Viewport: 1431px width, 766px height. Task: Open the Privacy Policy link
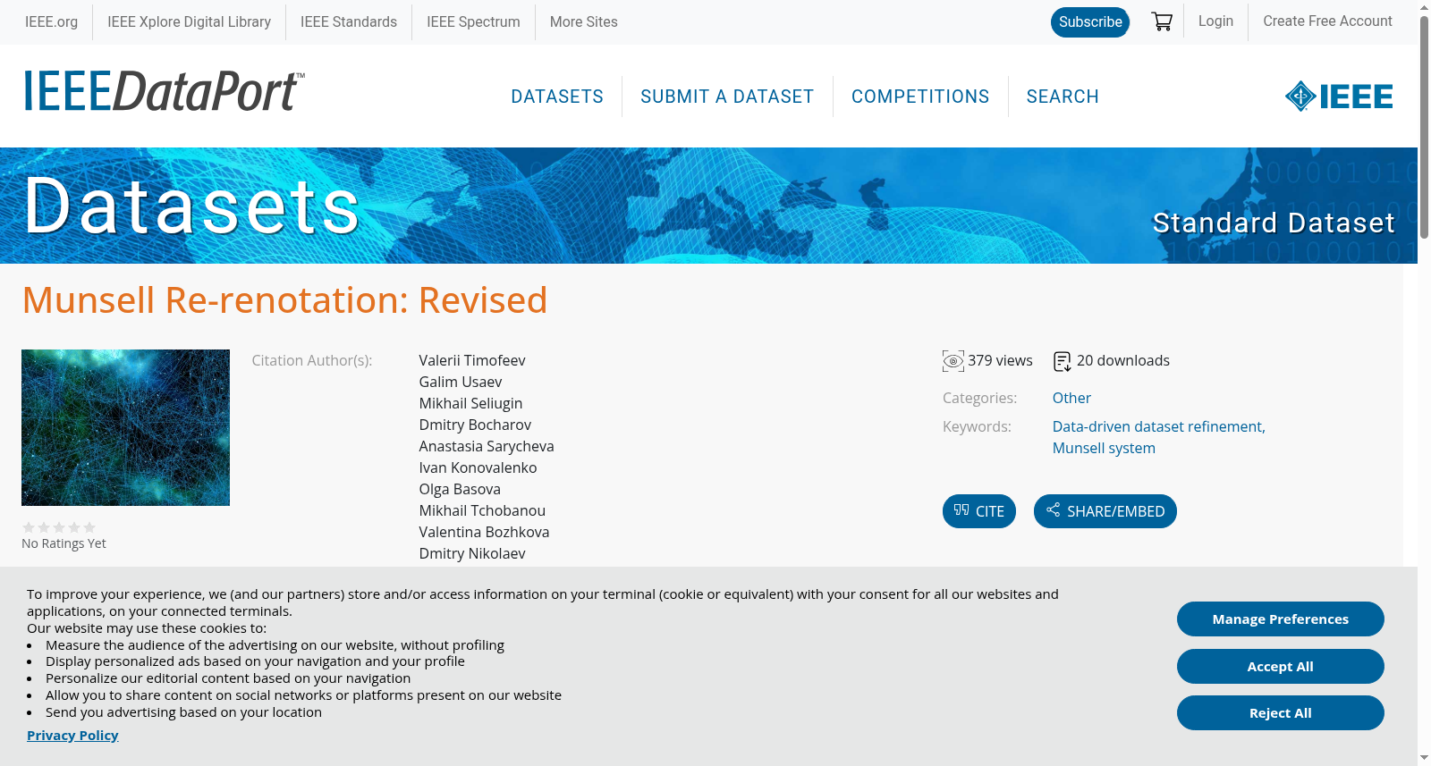click(72, 735)
